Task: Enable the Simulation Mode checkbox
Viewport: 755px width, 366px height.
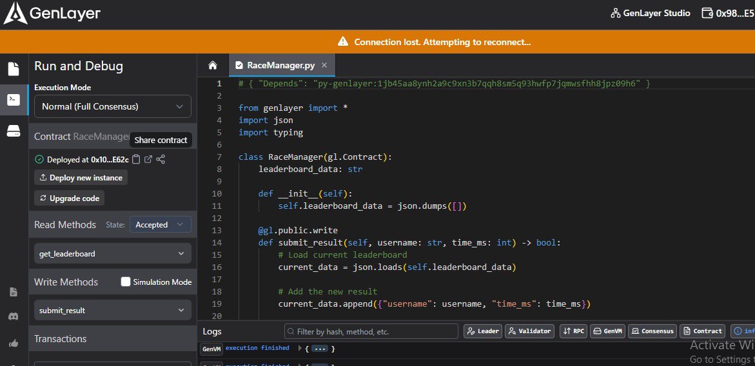Action: point(126,282)
